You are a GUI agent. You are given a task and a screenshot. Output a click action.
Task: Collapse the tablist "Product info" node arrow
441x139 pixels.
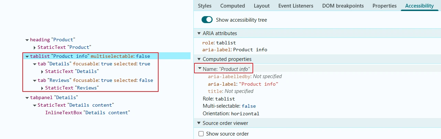click(x=27, y=56)
